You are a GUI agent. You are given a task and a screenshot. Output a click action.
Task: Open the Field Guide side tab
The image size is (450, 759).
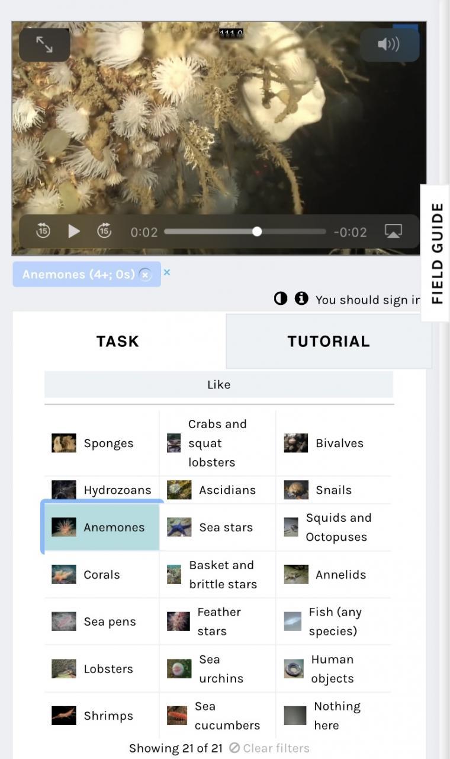[x=436, y=253]
